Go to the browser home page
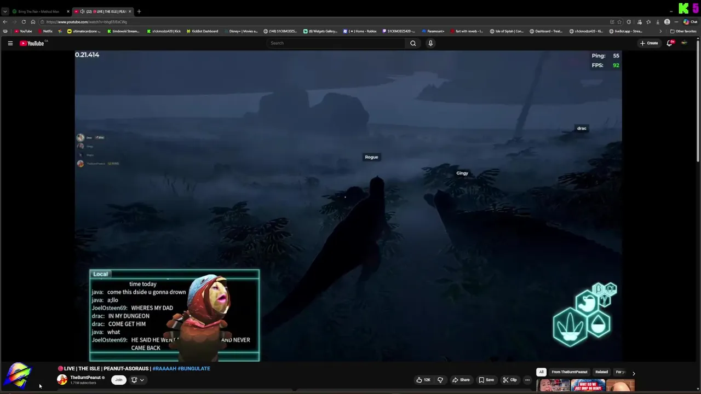Viewport: 701px width, 394px height. [x=33, y=22]
